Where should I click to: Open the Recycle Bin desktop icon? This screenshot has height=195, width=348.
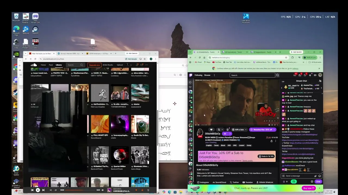coord(16,17)
